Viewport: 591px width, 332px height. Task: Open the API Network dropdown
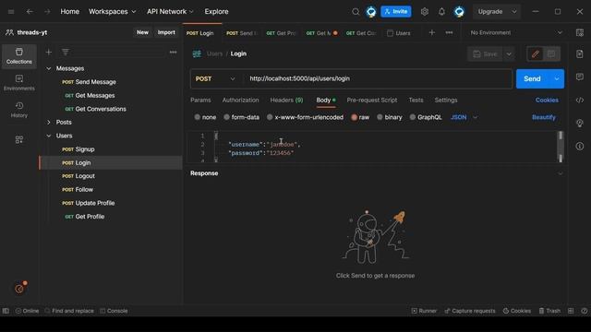click(170, 12)
